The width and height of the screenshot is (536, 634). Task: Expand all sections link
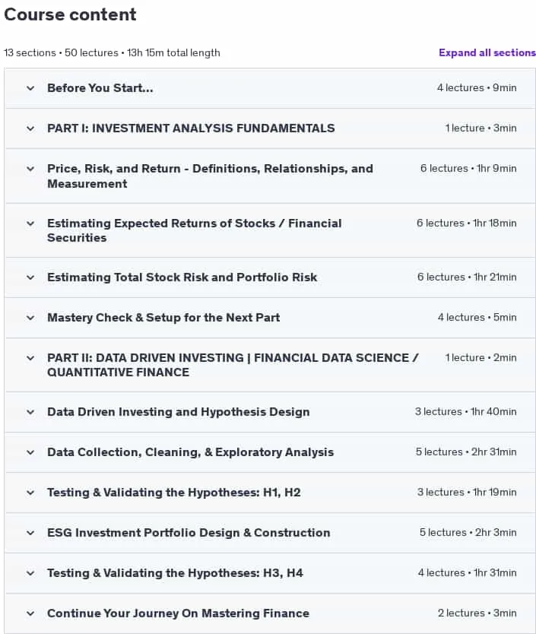[487, 52]
